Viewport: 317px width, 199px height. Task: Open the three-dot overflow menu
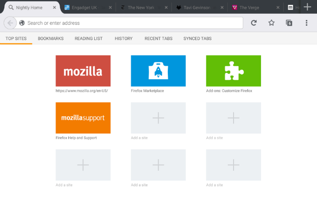point(306,23)
